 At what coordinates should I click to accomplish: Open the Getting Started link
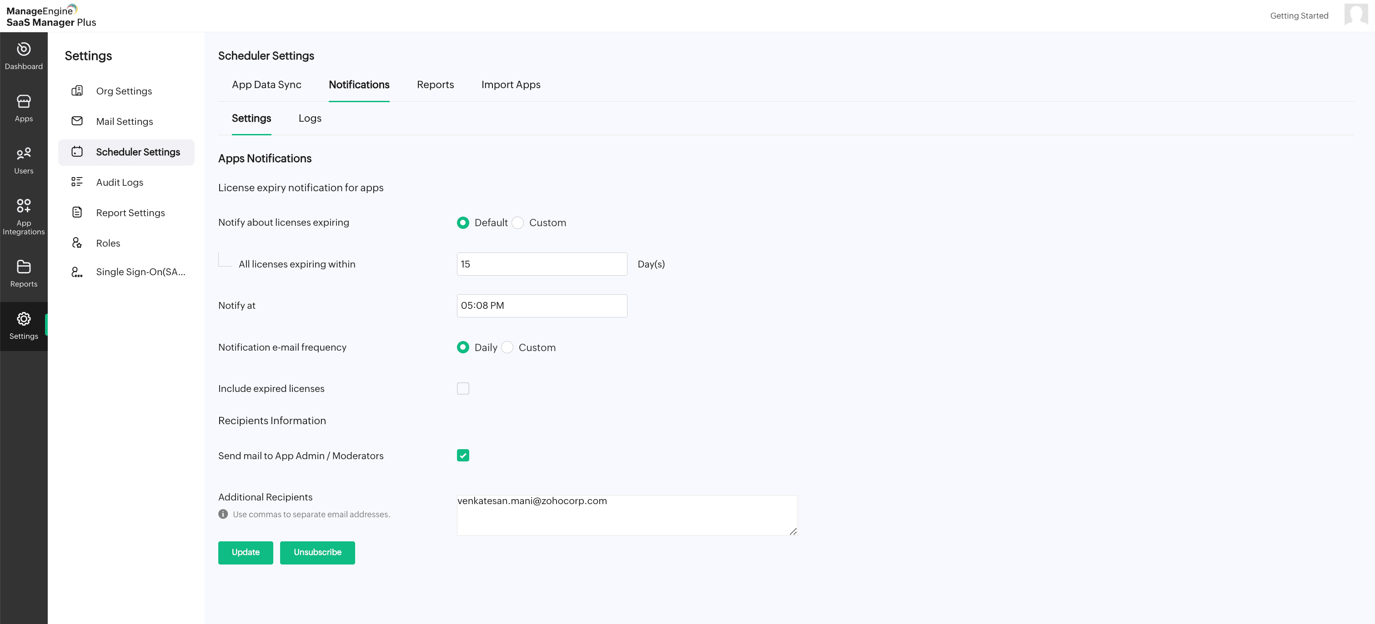point(1299,16)
